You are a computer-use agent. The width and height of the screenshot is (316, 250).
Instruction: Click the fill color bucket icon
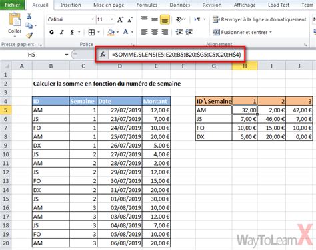pos(111,32)
